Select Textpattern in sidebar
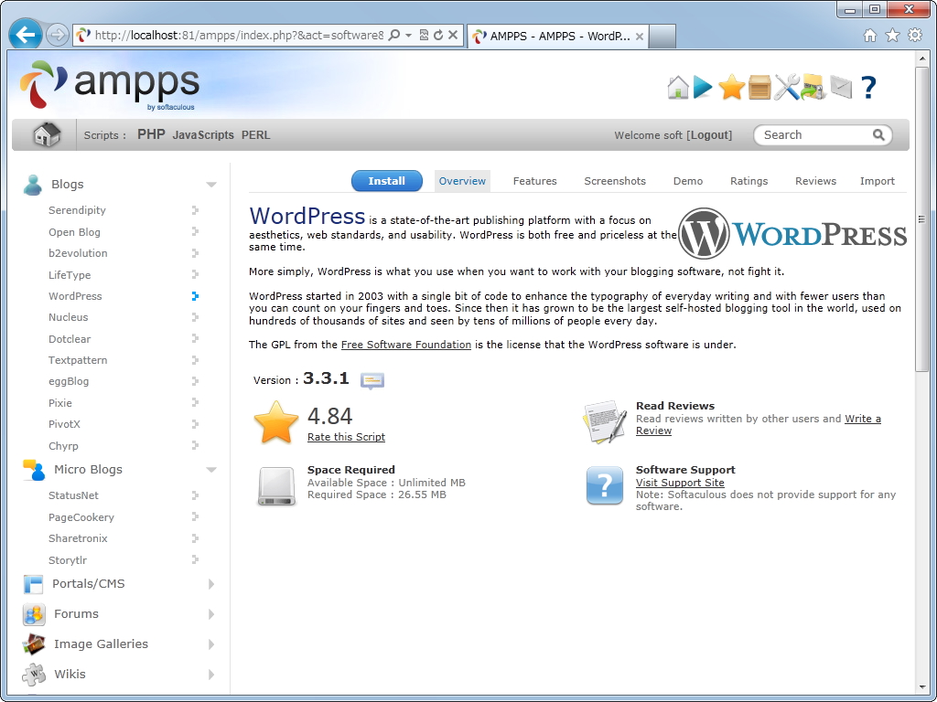Image resolution: width=937 pixels, height=702 pixels. [x=78, y=360]
